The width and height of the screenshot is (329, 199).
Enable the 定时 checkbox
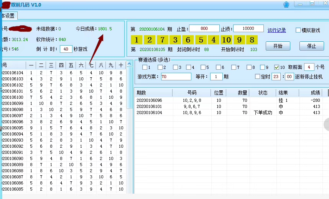click(x=257, y=77)
